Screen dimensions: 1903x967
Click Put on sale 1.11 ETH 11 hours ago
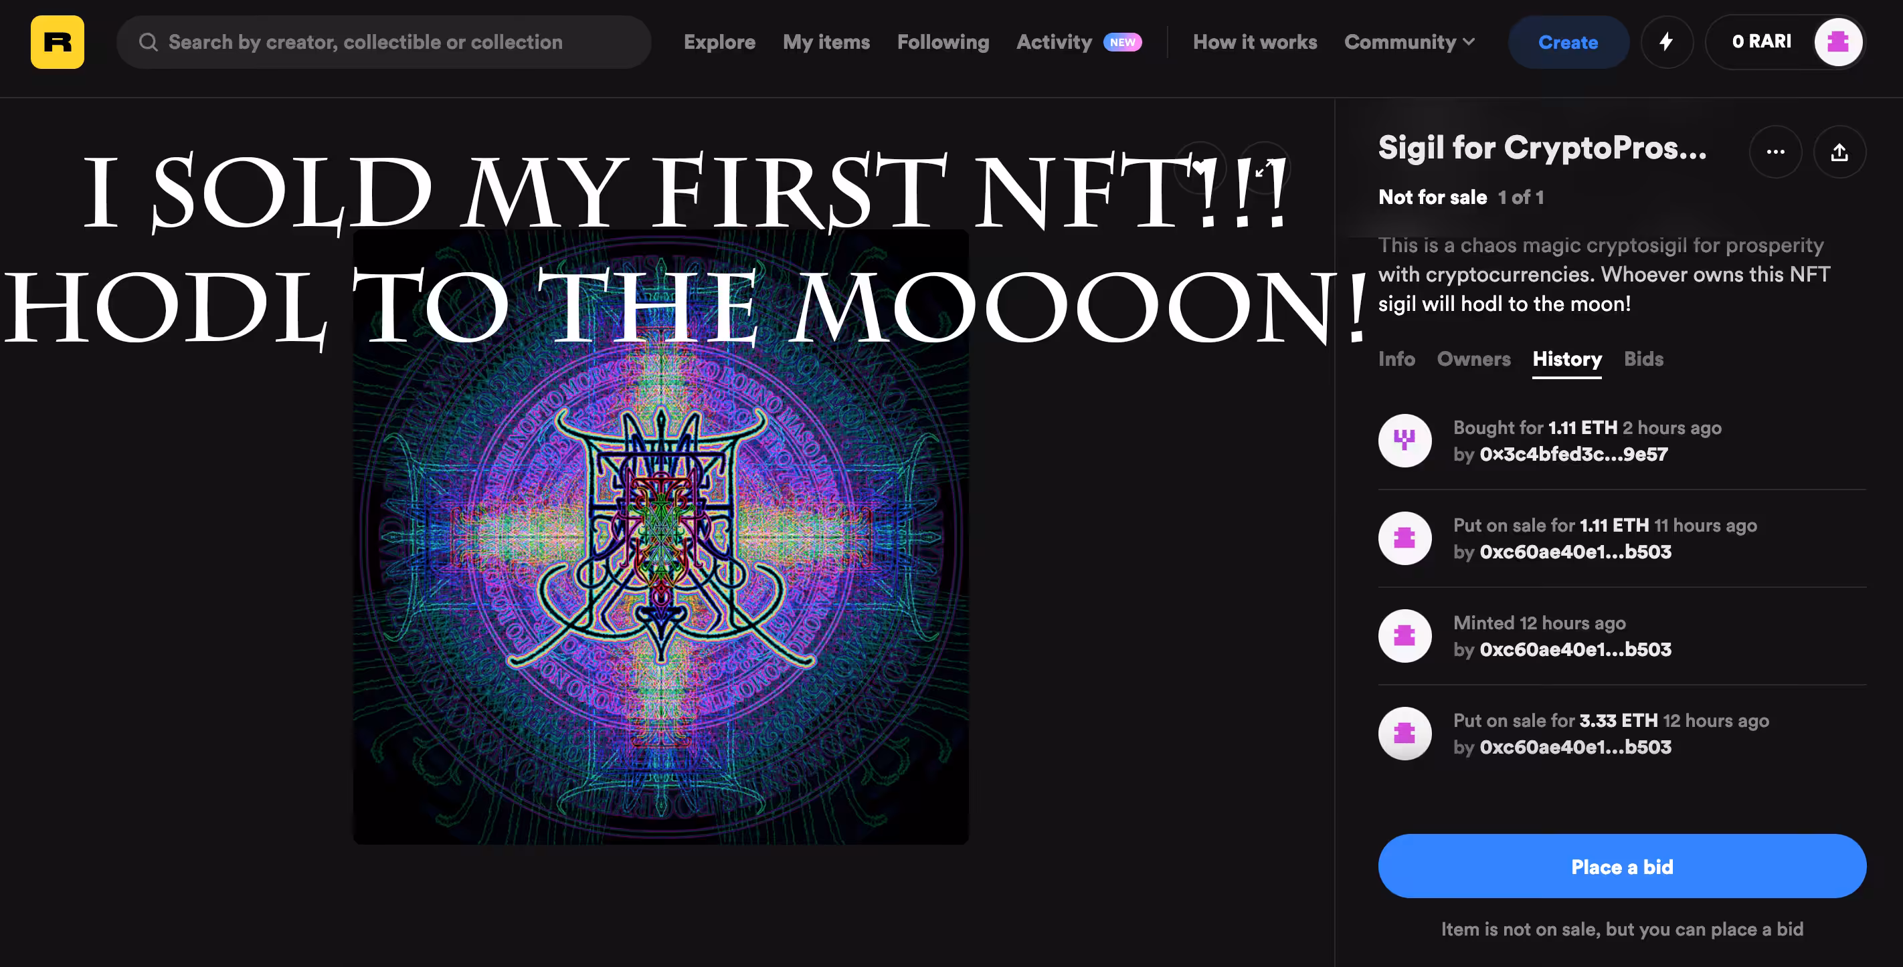coord(1605,525)
